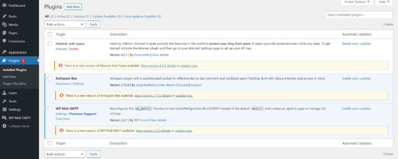
Task: Enable auto-updates for Antispam Bee
Action: [x=356, y=78]
